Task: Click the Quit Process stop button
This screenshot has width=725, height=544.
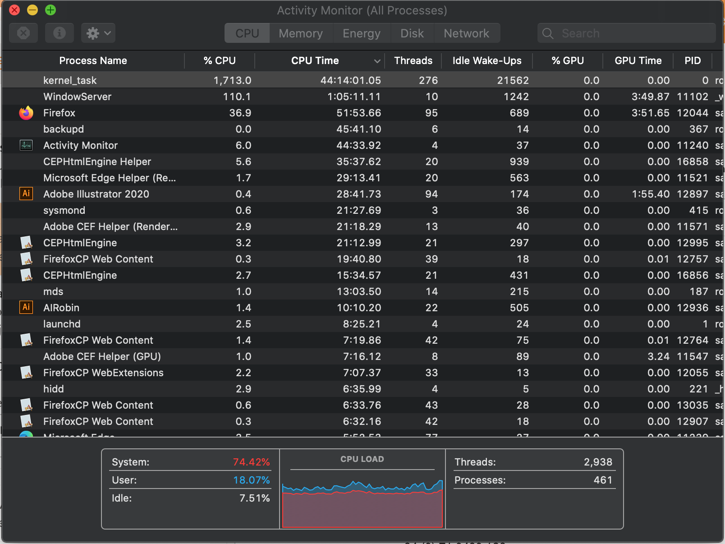Action: (23, 33)
